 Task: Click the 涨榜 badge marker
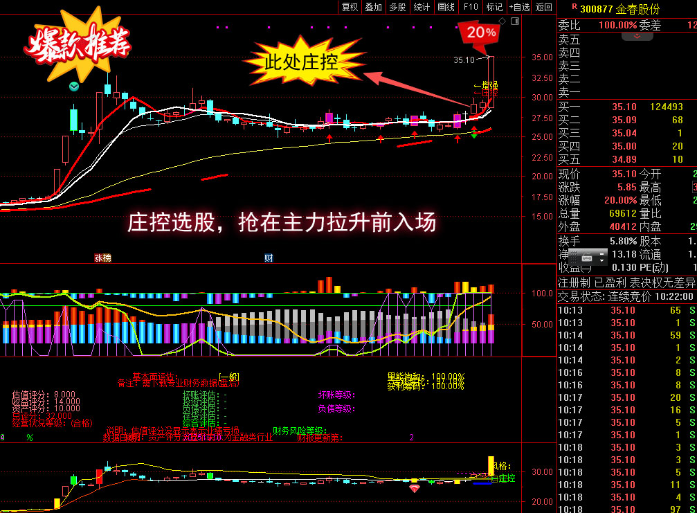[102, 258]
